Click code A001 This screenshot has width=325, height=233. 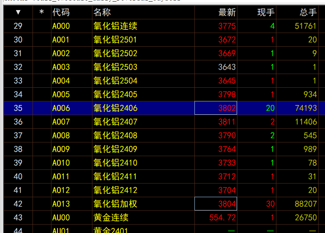pos(61,40)
